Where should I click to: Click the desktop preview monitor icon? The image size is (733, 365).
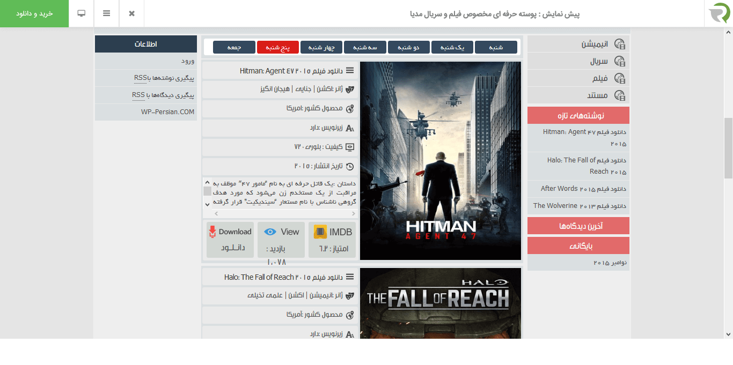coord(82,13)
